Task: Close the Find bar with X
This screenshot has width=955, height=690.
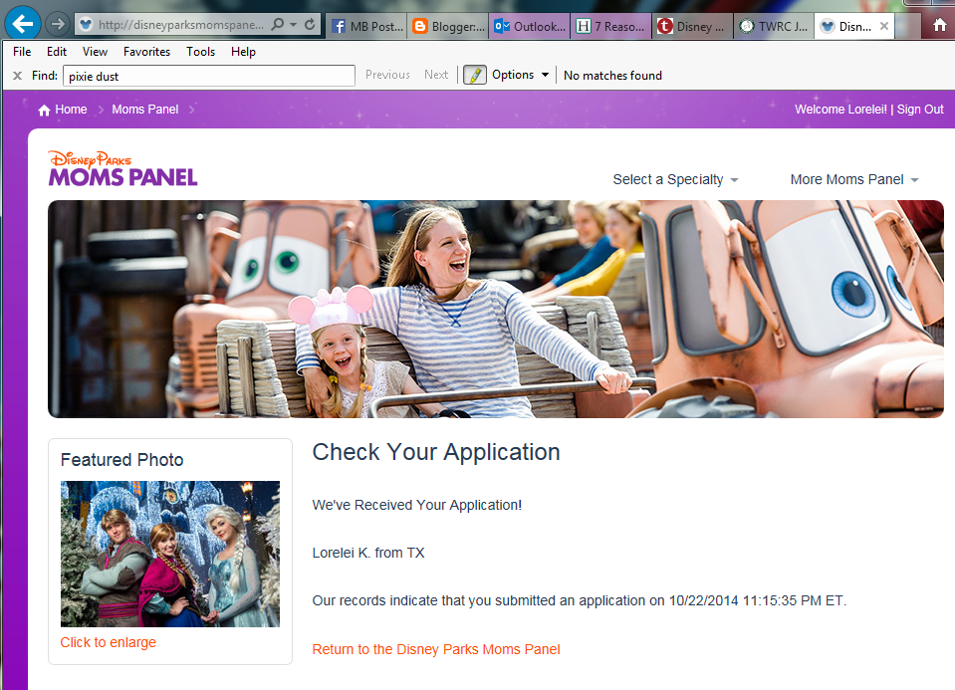Action: (18, 76)
